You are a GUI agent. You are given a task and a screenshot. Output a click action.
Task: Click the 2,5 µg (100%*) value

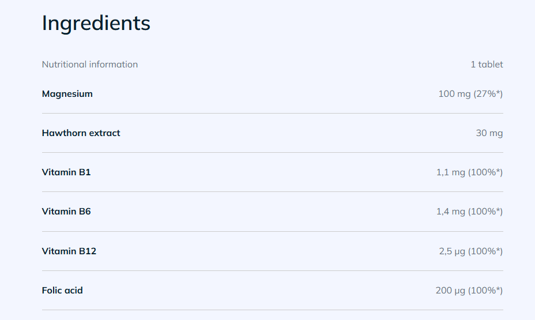click(x=471, y=251)
